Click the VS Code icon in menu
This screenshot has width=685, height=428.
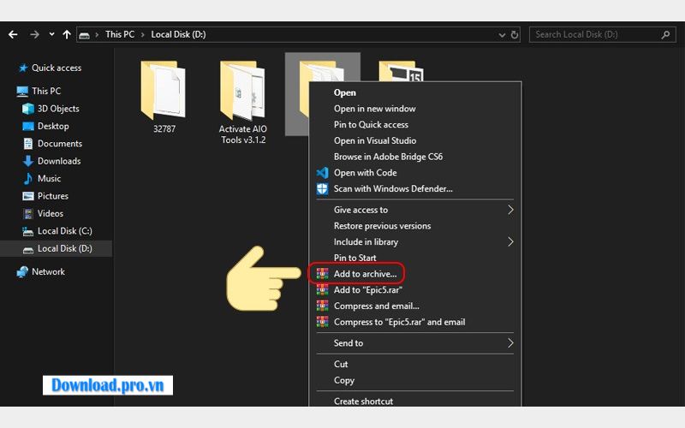[323, 173]
